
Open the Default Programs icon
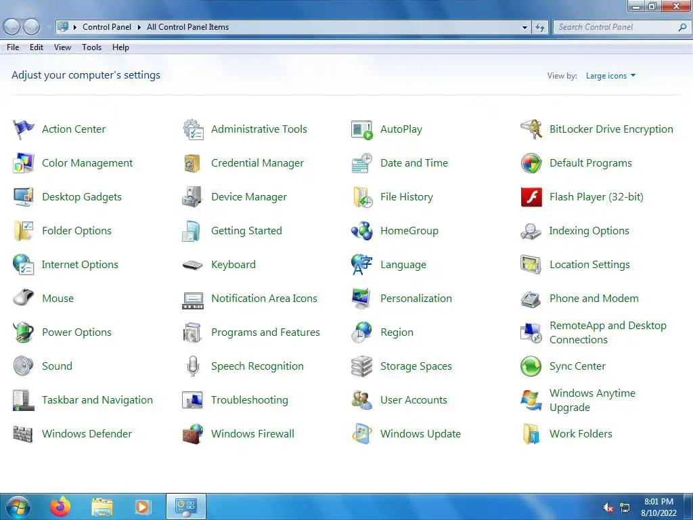click(531, 163)
